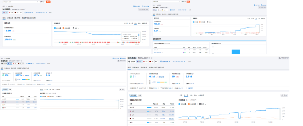Image resolution: width=303 pixels, height=126 pixels.
Task: Toggle 付费流量 checkbox in bottom temu.com chart
Action: click(189, 104)
